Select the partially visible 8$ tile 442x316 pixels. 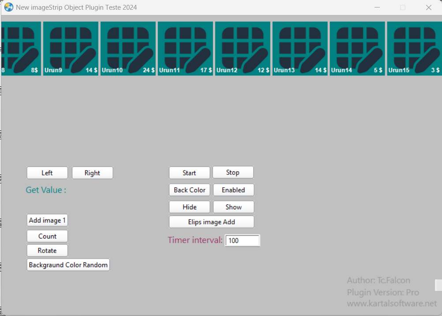[21, 48]
